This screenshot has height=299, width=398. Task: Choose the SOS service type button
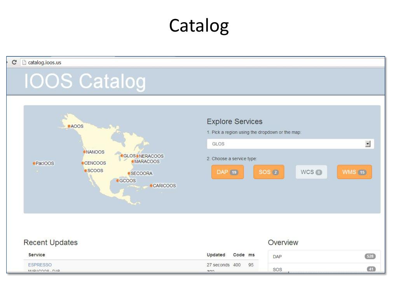click(x=269, y=172)
